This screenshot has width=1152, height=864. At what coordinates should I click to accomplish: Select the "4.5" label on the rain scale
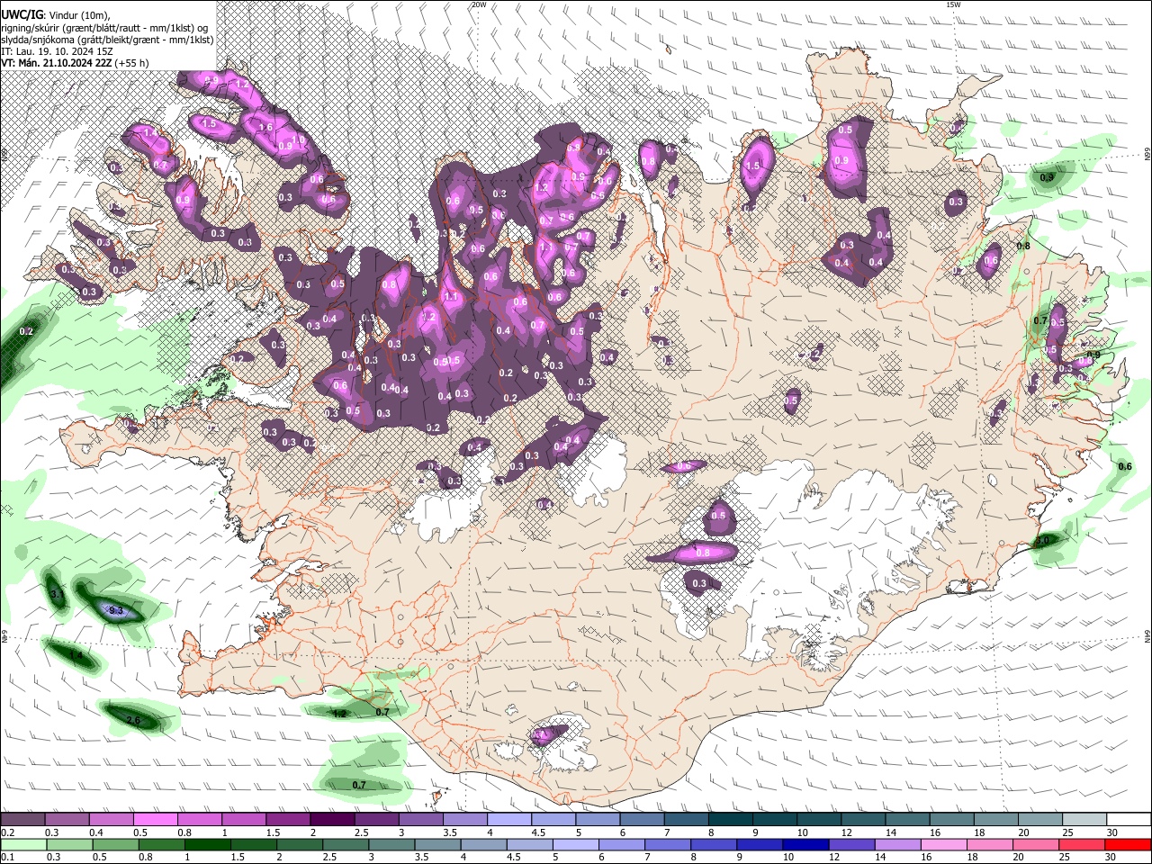513,857
